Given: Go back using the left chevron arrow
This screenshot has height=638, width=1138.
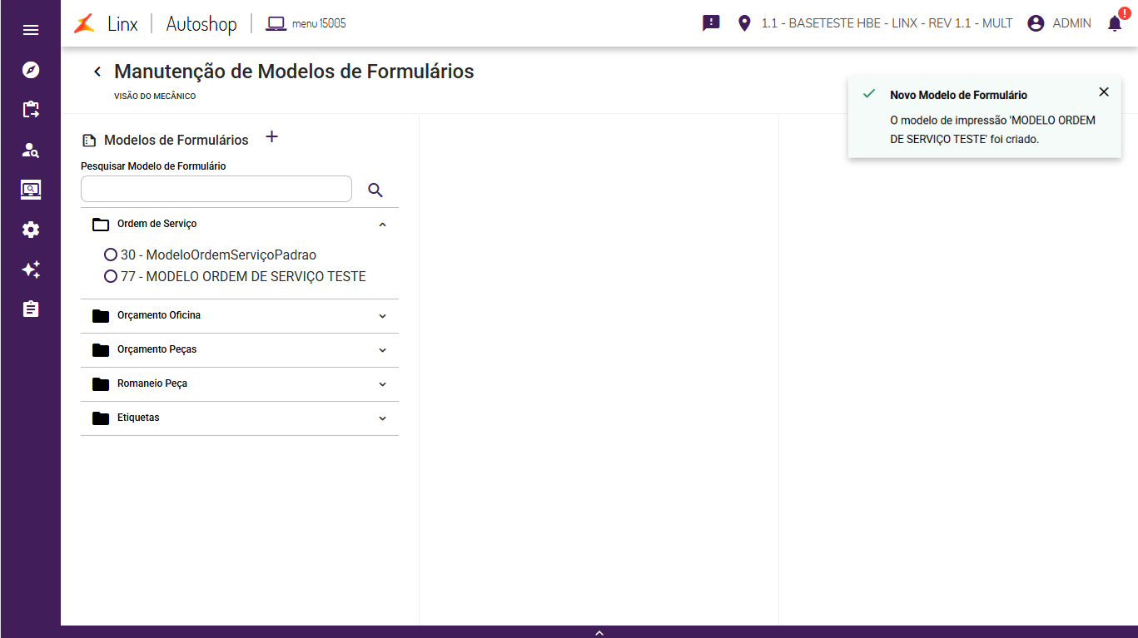Looking at the screenshot, I should (97, 72).
